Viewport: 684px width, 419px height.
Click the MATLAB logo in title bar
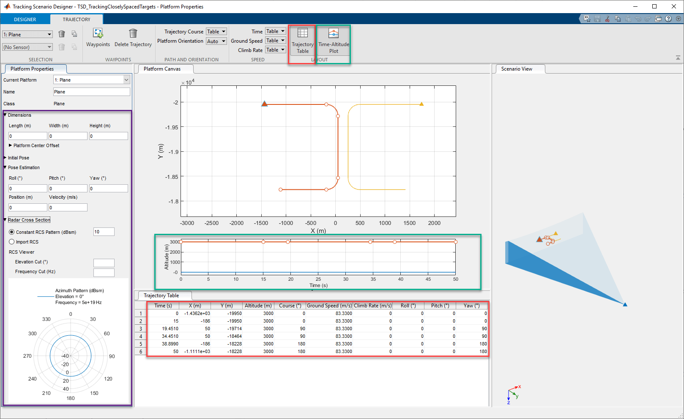coord(7,6)
